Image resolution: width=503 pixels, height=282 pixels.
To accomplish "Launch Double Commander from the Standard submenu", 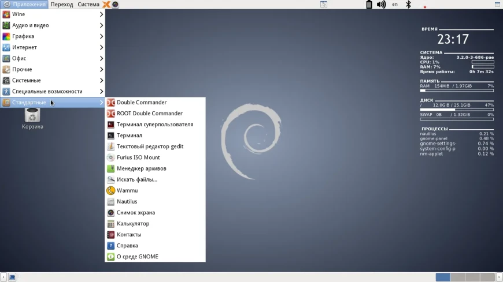I will (156, 103).
